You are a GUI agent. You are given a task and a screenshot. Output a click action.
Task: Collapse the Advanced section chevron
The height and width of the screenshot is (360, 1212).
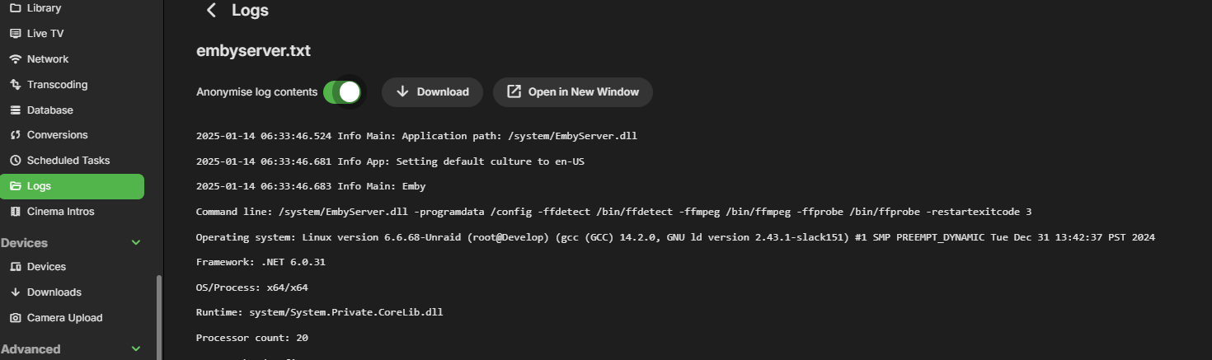[x=136, y=349]
